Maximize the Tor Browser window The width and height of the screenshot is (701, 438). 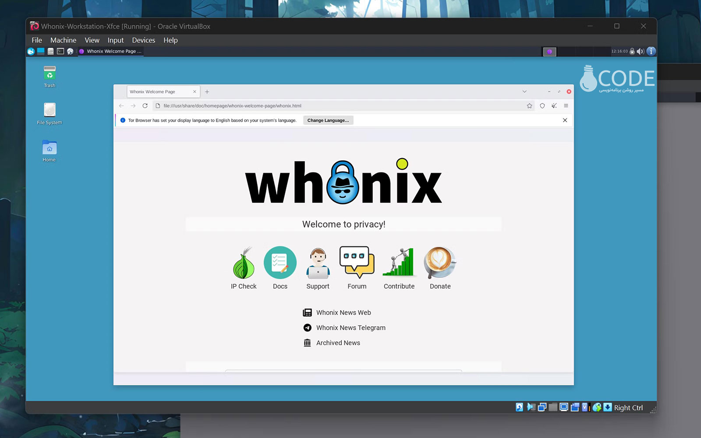click(559, 92)
